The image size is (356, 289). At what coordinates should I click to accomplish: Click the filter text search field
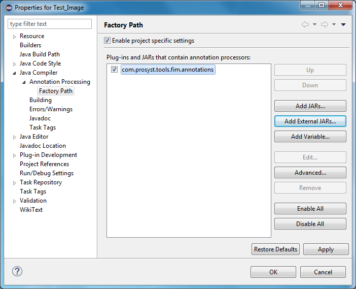pos(50,24)
